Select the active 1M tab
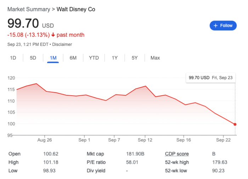Image resolution: width=248 pixels, height=179 pixels. [x=53, y=58]
